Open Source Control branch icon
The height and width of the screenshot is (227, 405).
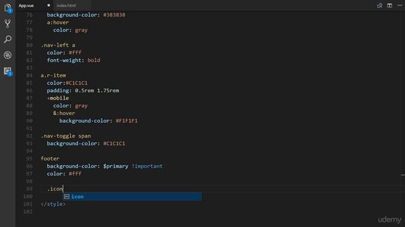tap(8, 24)
